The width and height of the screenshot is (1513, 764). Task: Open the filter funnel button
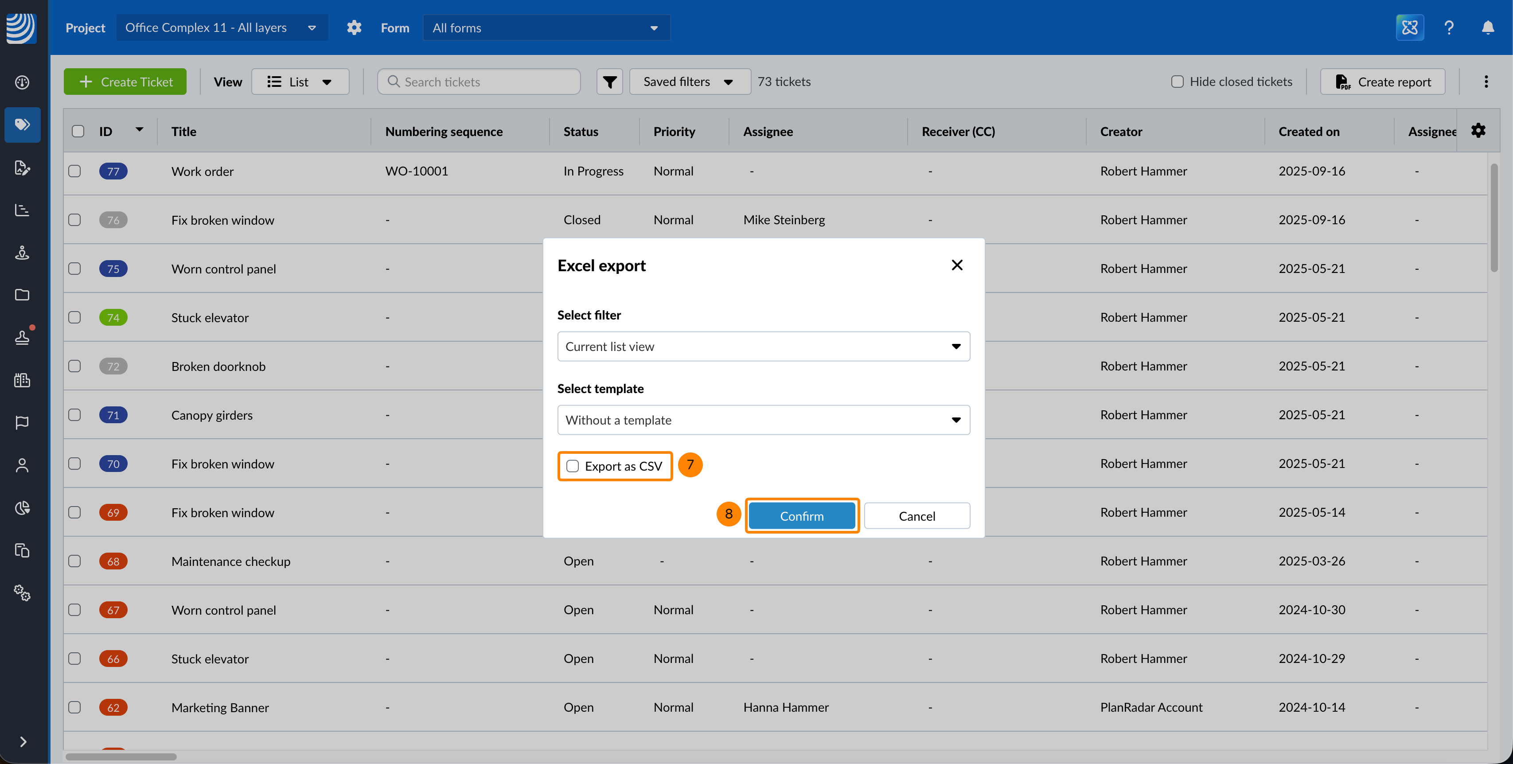click(610, 82)
